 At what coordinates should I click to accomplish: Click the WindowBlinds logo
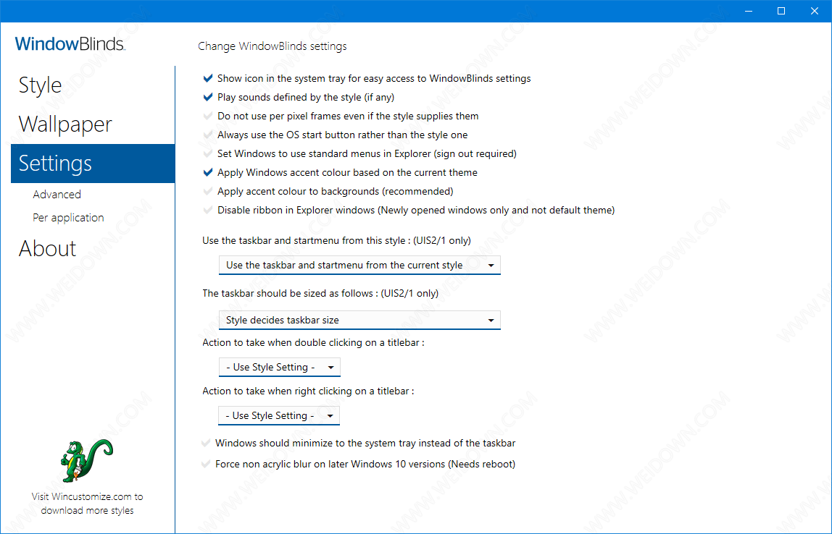coord(70,44)
